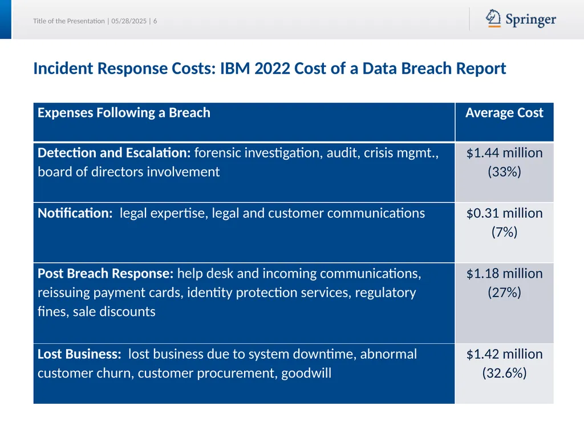Click the '$1.44 million' cost value
The height and width of the screenshot is (438, 584).
click(504, 153)
